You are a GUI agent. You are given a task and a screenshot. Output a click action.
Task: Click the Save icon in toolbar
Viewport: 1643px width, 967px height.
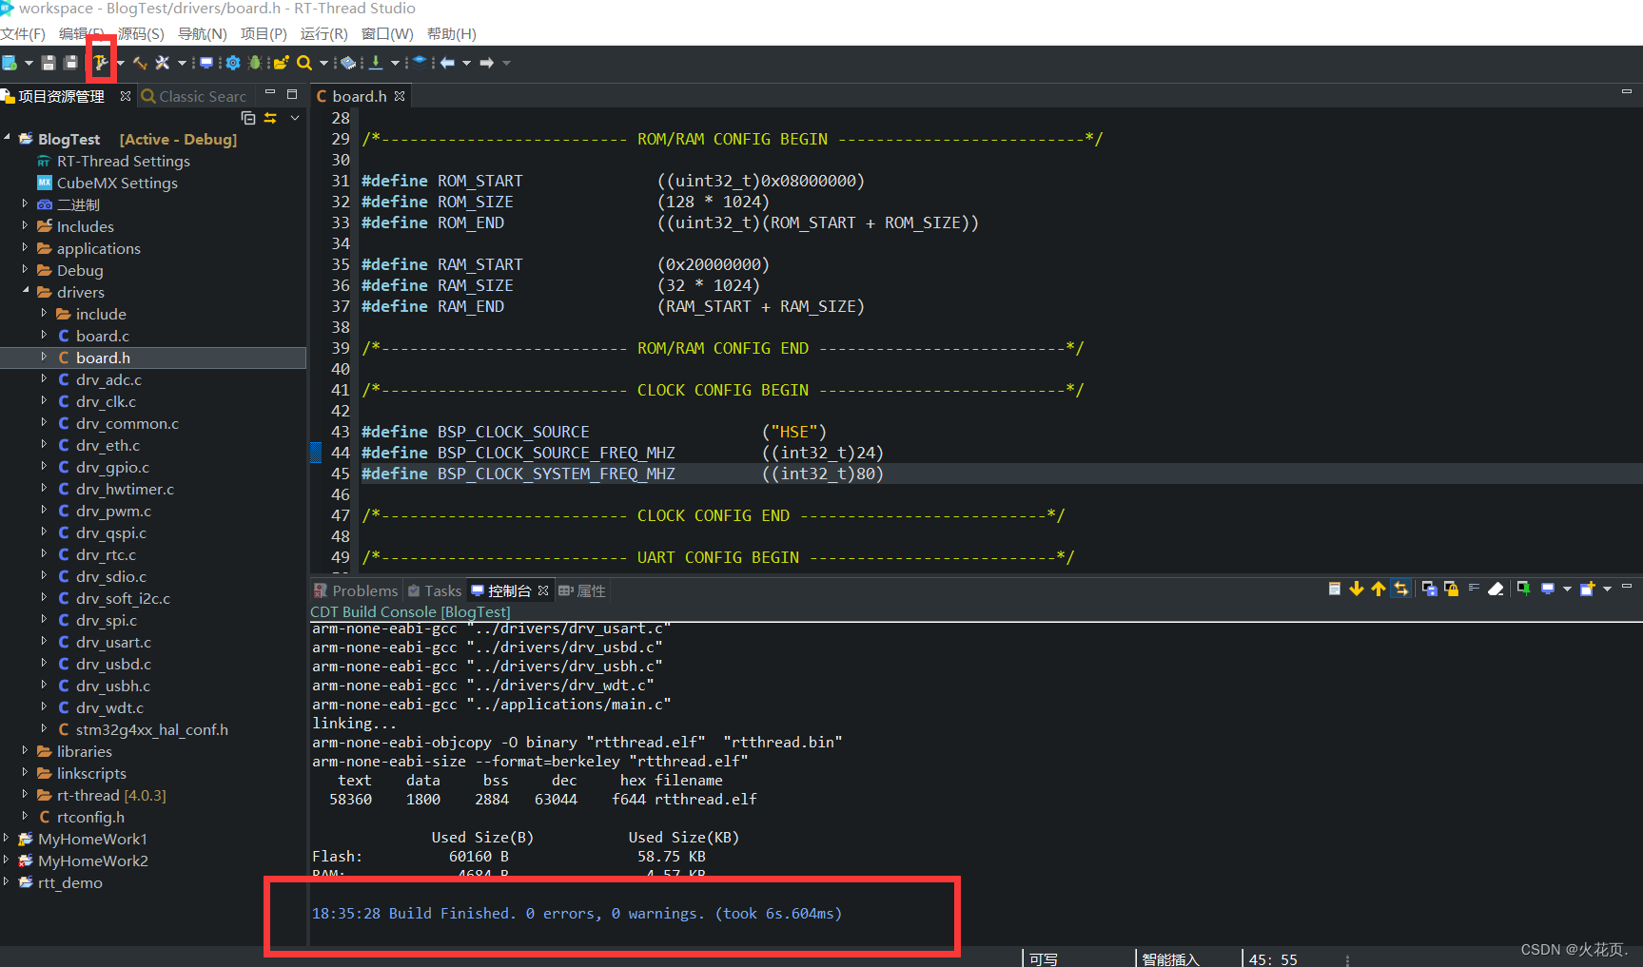tap(49, 63)
